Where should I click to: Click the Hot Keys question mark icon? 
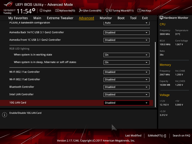coord(139,10)
